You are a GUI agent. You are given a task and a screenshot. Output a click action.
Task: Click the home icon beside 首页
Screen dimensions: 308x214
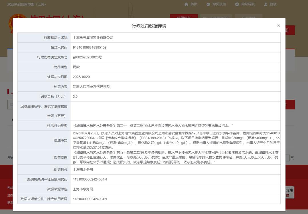pyautogui.click(x=187, y=4)
